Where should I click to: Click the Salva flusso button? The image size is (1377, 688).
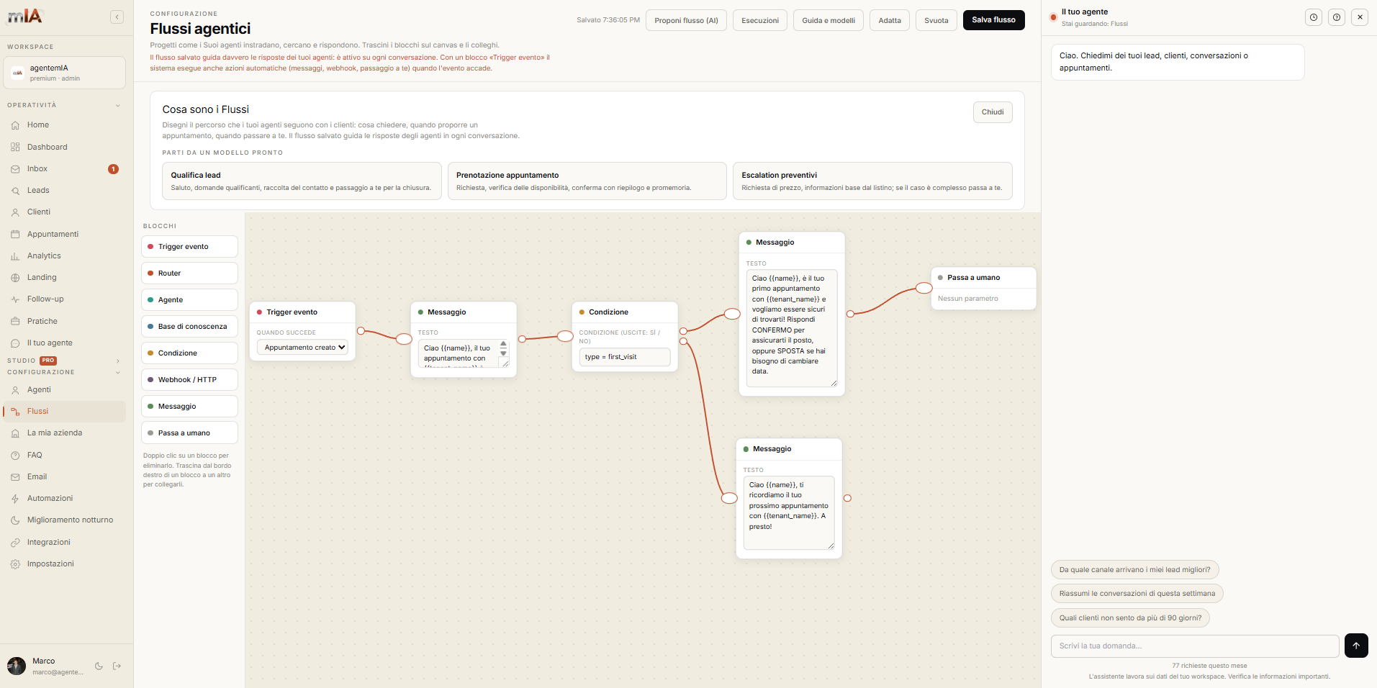(x=993, y=20)
